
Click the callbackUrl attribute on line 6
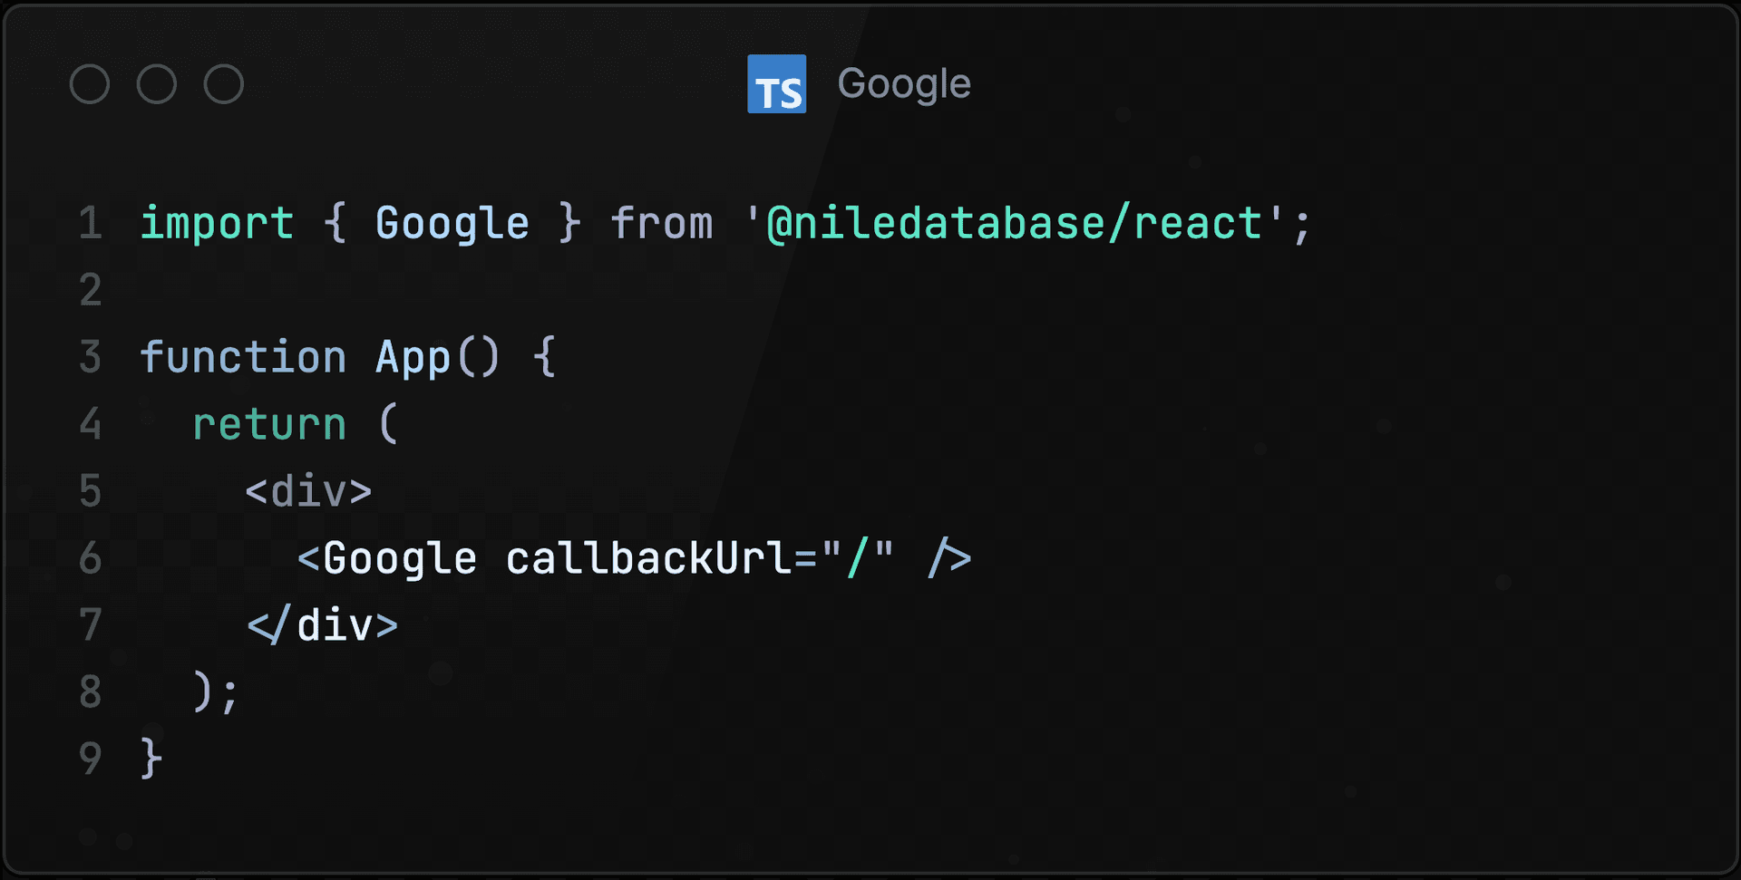648,558
